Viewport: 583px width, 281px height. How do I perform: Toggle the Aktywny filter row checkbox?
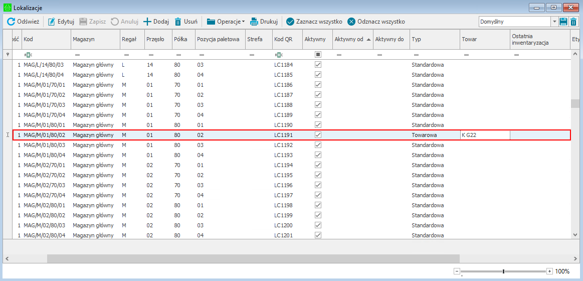[x=318, y=54]
